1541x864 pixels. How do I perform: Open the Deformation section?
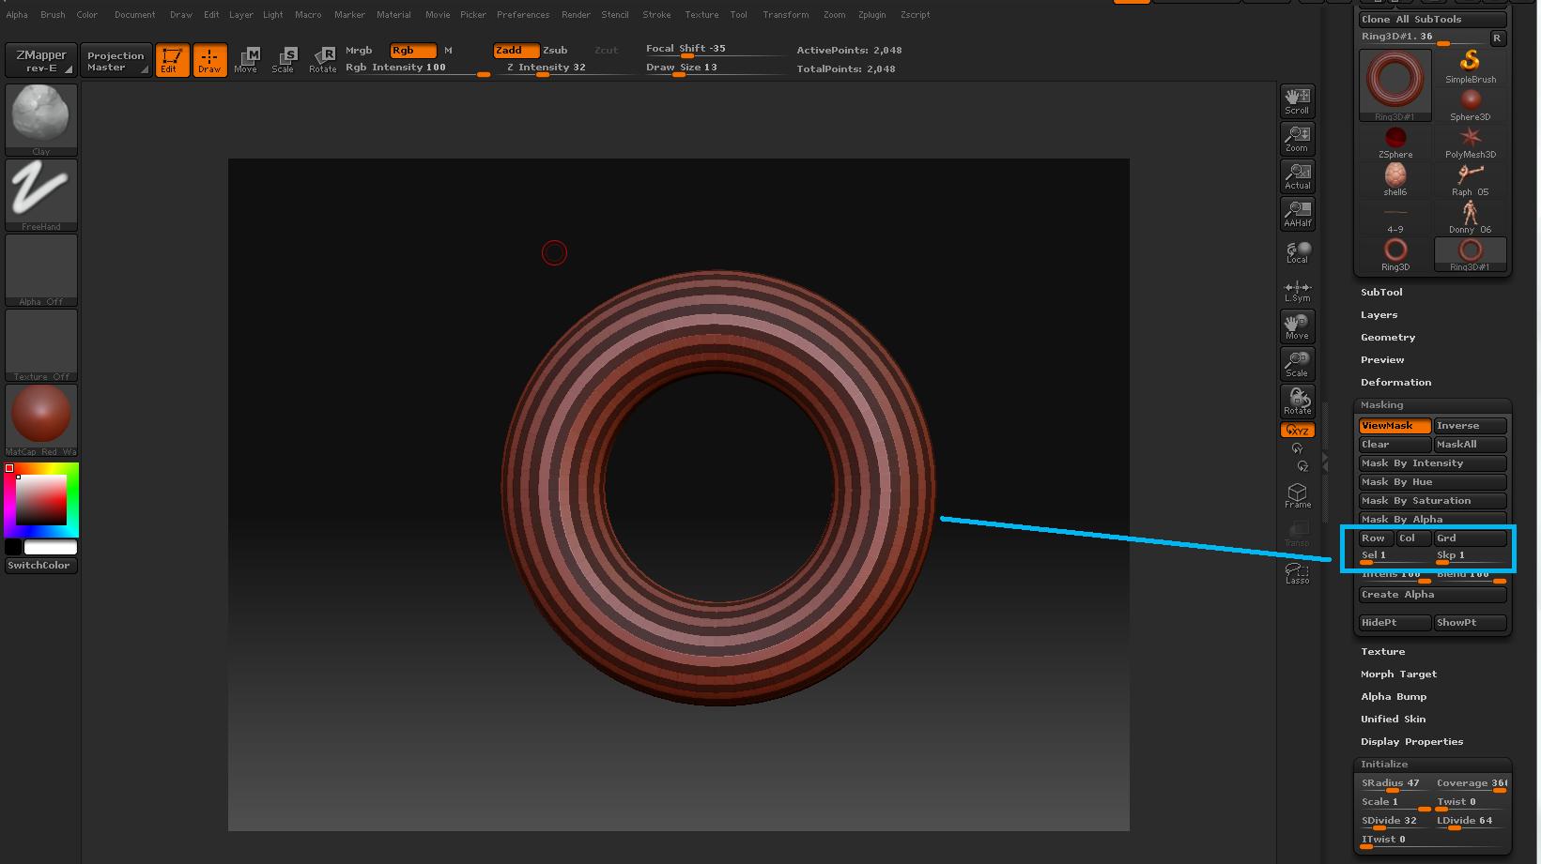[1395, 383]
